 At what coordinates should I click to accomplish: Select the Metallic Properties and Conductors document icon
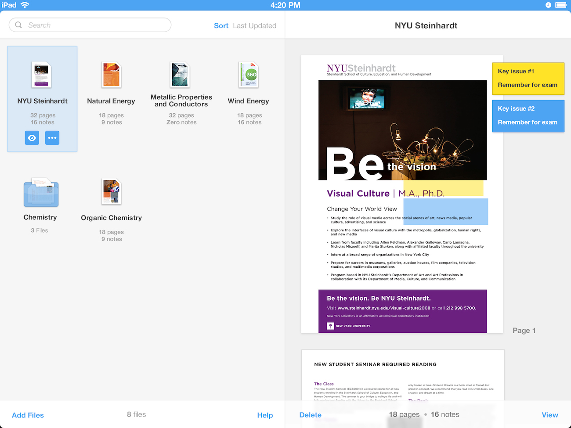pyautogui.click(x=181, y=74)
